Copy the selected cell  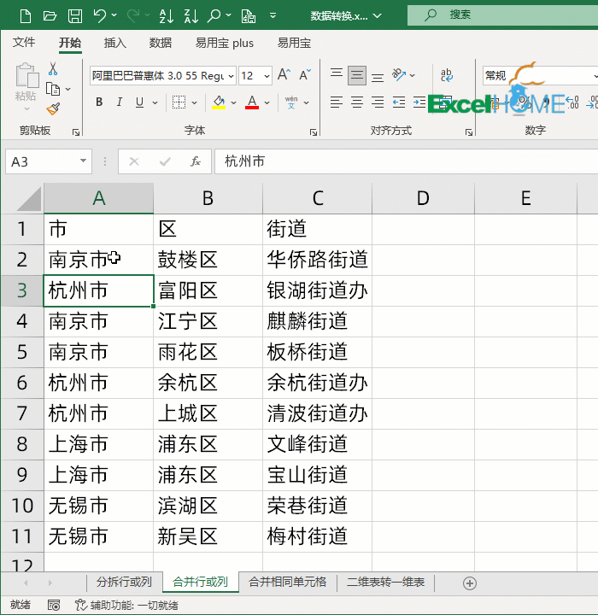[53, 89]
